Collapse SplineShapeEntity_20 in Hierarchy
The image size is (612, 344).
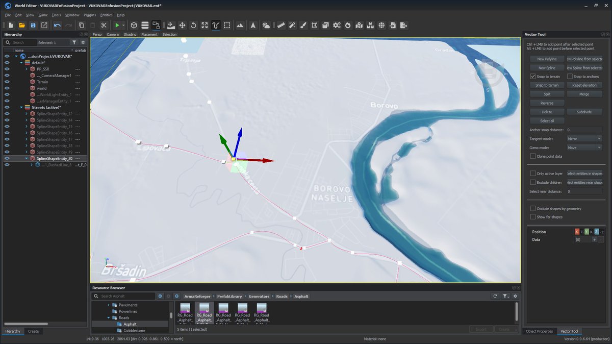[x=26, y=159]
